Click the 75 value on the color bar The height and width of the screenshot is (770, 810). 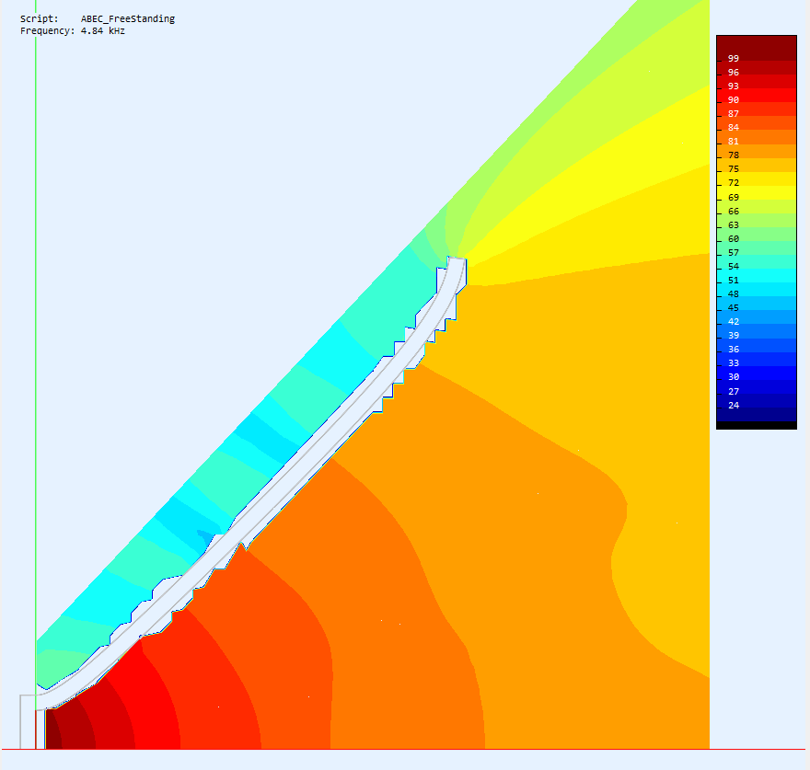[x=733, y=169]
